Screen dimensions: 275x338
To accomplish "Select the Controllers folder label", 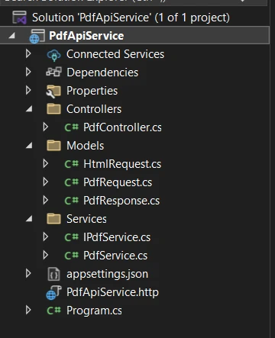I will coord(94,109).
